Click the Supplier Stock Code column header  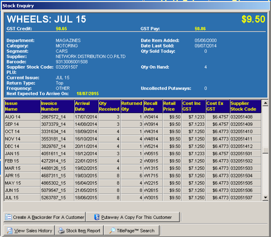pos(245,106)
